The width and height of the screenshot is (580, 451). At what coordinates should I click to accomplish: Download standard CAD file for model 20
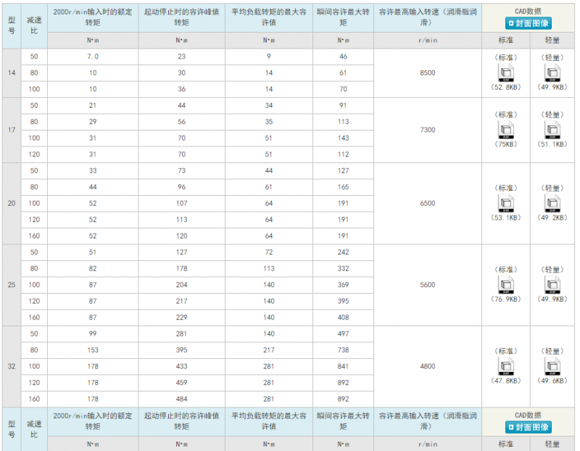pyautogui.click(x=505, y=203)
